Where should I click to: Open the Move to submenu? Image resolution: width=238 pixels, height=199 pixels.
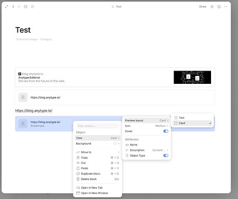pyautogui.click(x=97, y=152)
